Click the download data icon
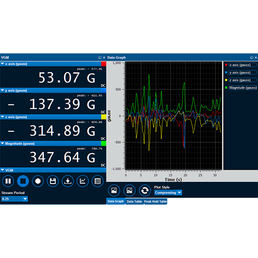The width and height of the screenshot is (258, 258). (x=68, y=181)
